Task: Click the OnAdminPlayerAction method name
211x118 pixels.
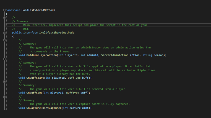Action: click(x=41, y=55)
